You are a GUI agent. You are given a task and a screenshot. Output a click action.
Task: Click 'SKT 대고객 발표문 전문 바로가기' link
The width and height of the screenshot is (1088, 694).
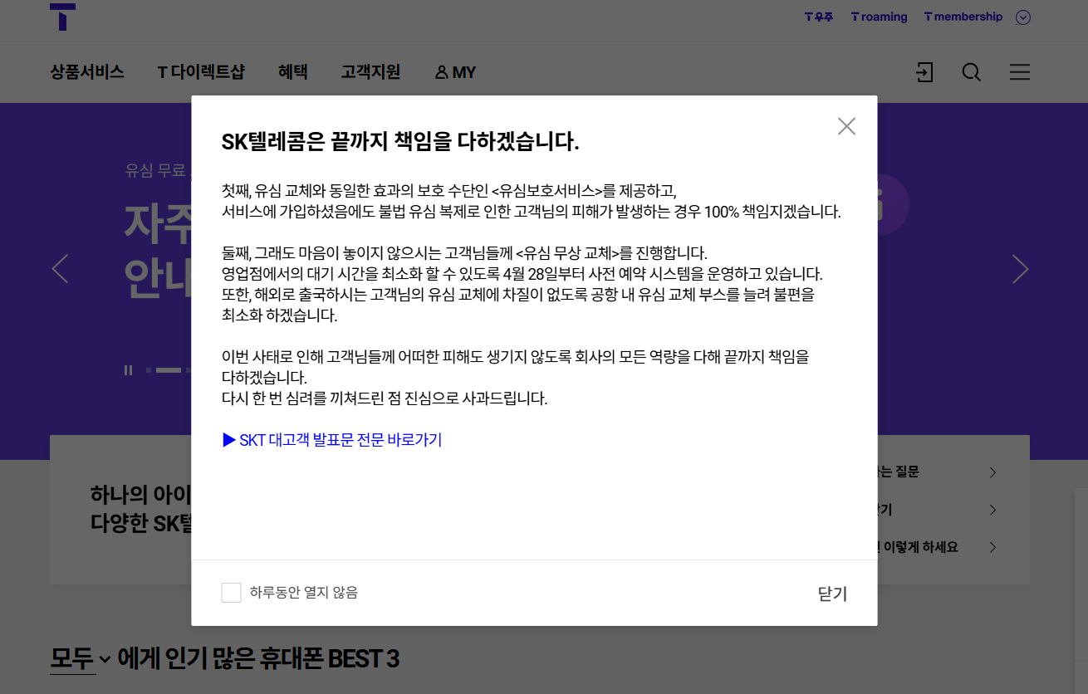[332, 440]
